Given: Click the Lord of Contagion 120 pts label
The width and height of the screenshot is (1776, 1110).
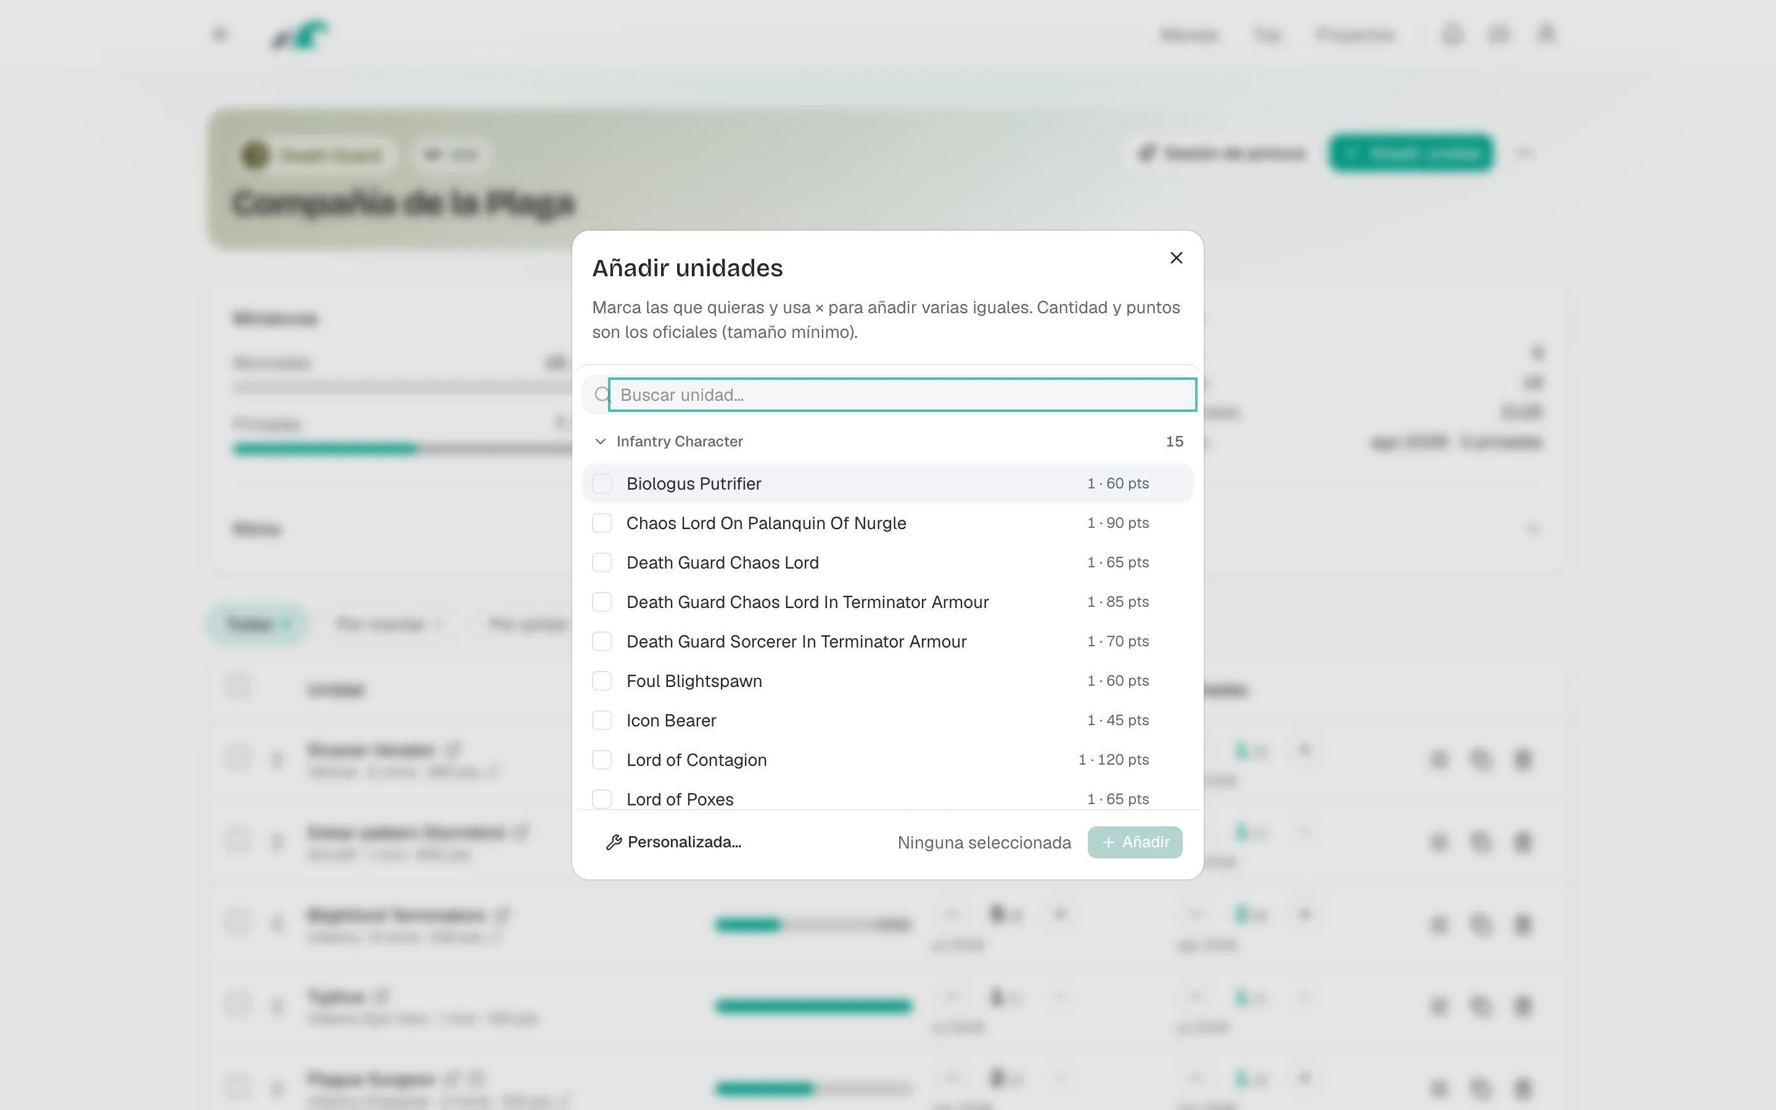Looking at the screenshot, I should (x=1113, y=760).
